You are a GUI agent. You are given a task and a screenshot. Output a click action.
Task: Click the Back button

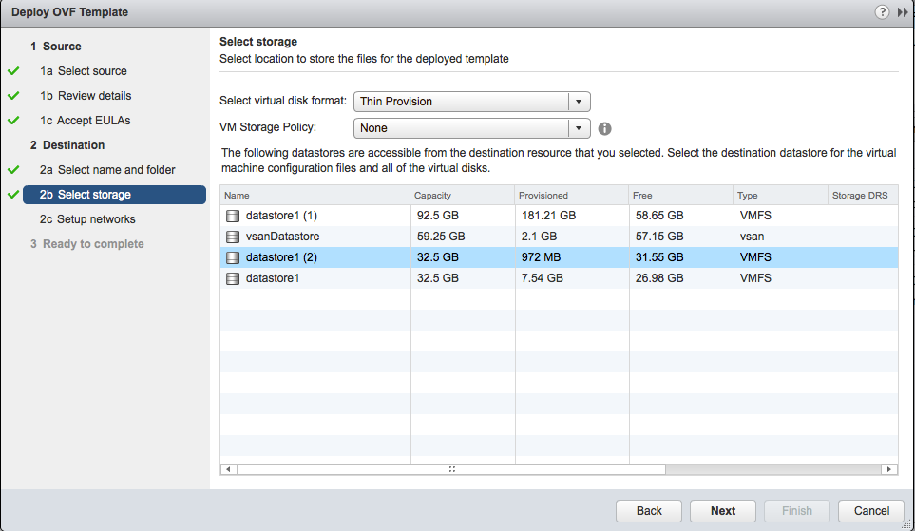(x=649, y=511)
